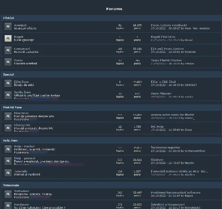222x209 pixels.
Task: Open the Elite's Chit-Chat topic
Action: pyautogui.click(x=163, y=82)
